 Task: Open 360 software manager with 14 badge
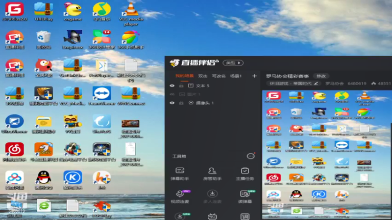pos(101,40)
